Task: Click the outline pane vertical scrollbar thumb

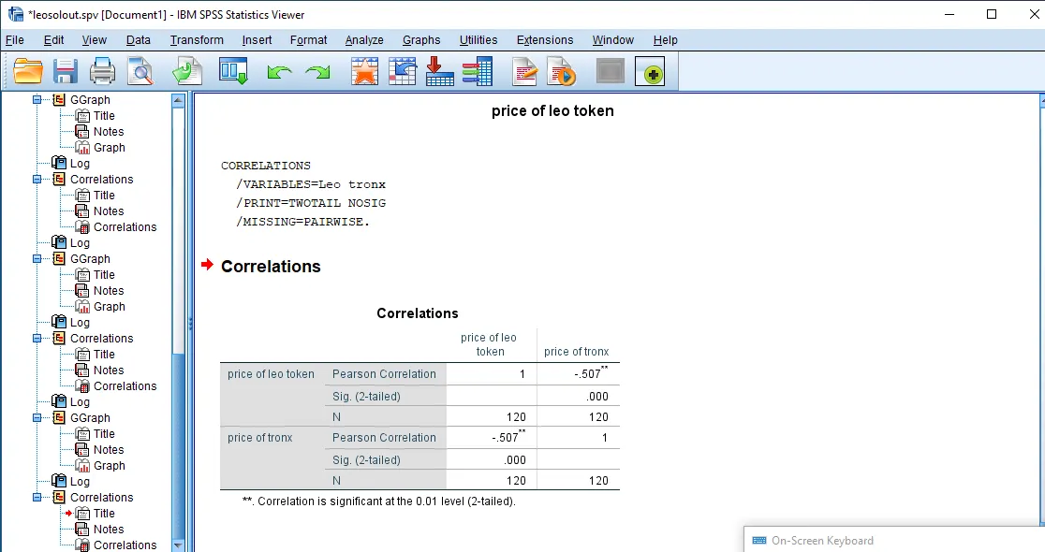Action: coord(178,446)
